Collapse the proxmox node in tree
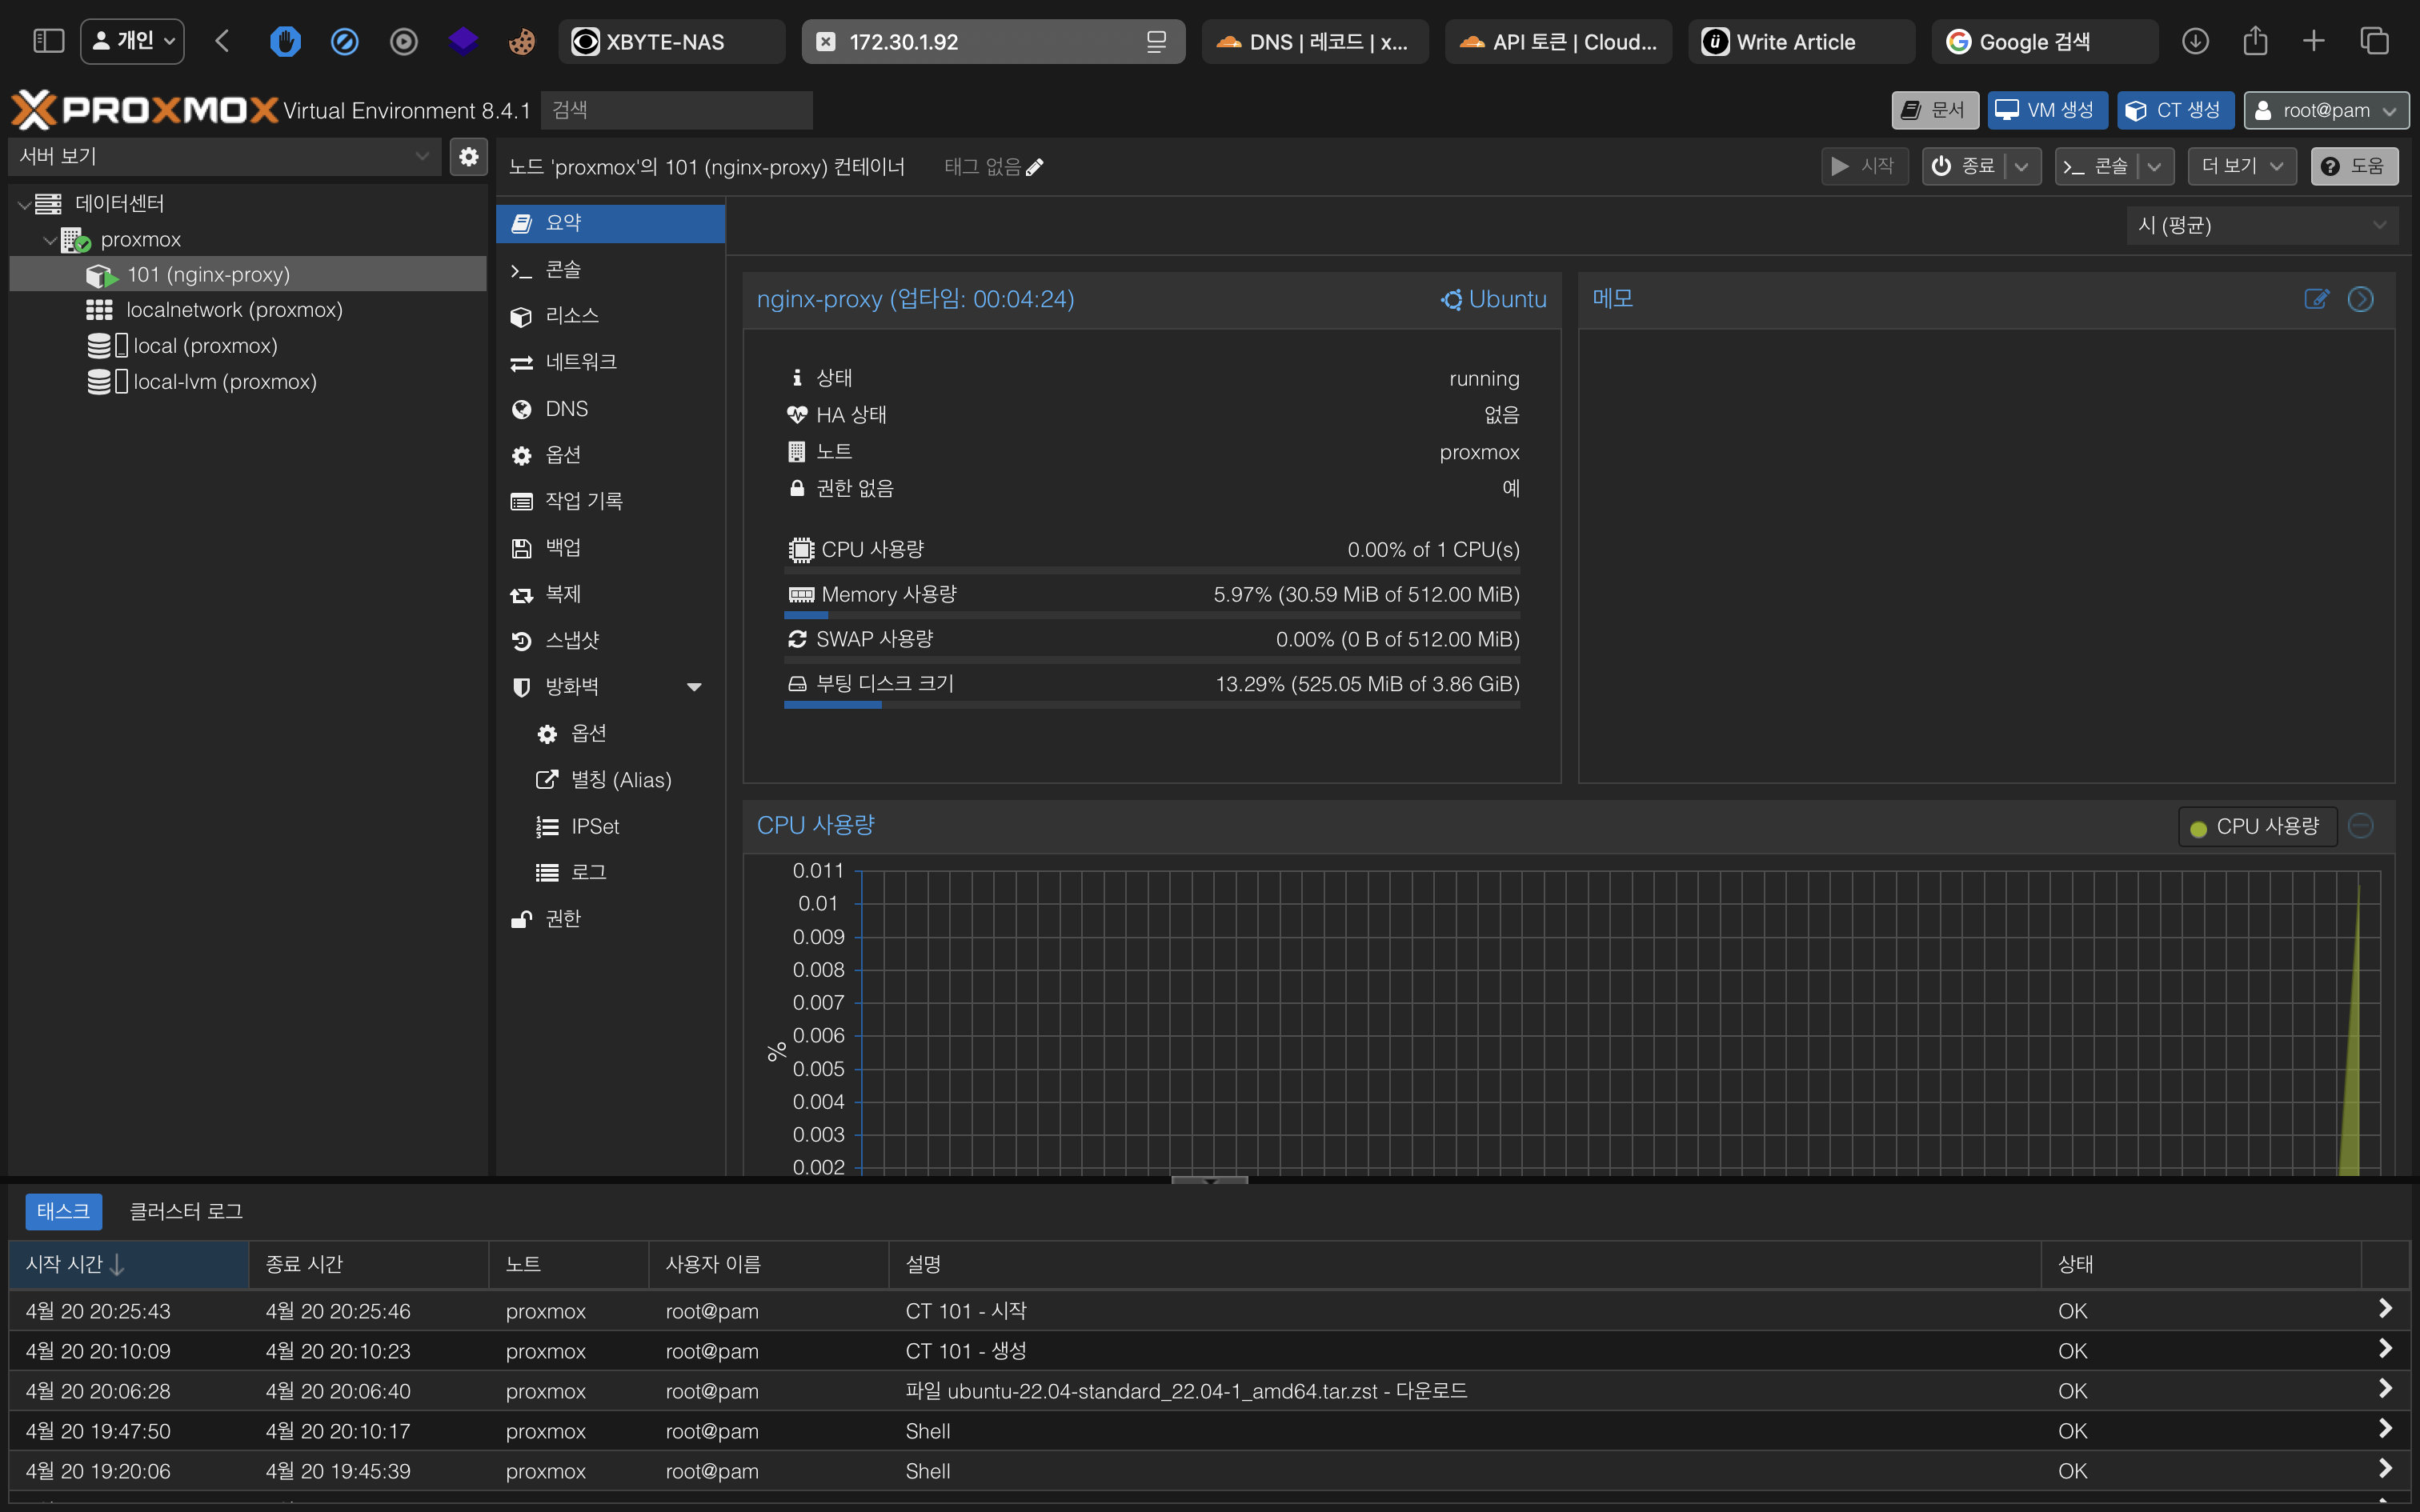The image size is (2420, 1512). point(49,240)
